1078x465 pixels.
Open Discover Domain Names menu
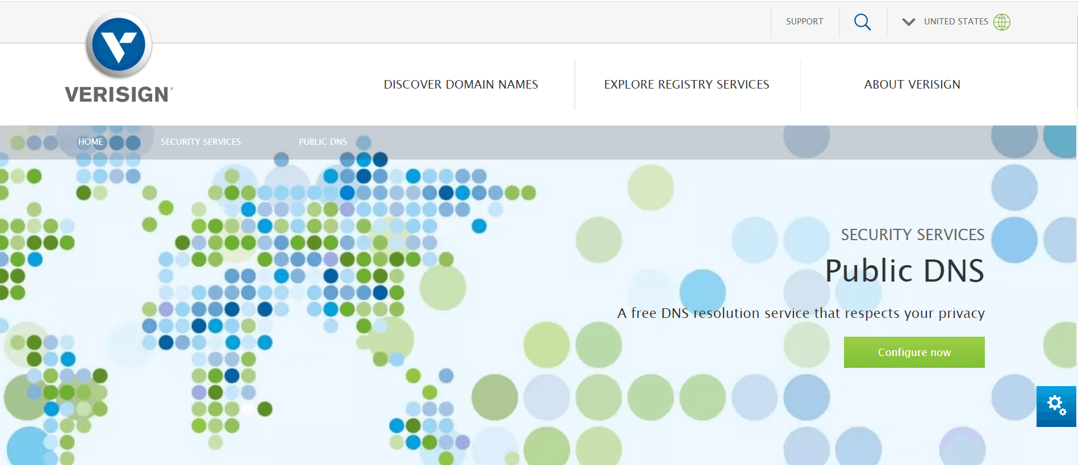pos(461,85)
